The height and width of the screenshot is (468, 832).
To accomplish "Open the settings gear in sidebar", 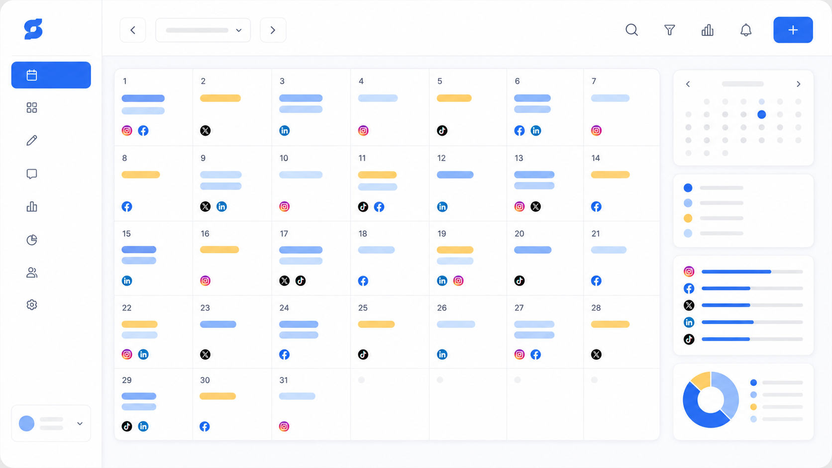I will (32, 304).
